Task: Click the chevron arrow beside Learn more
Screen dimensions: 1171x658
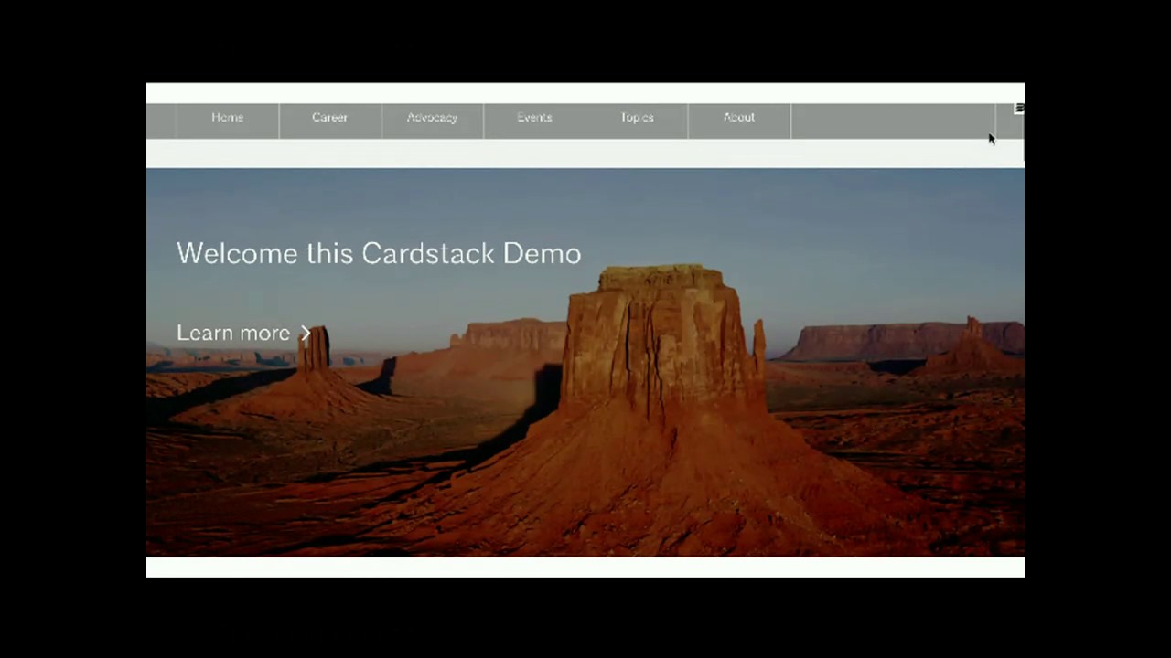Action: click(306, 334)
